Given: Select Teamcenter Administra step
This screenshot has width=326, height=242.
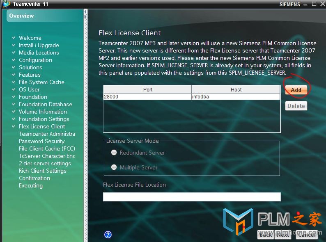Looking at the screenshot, I should click(47, 134).
